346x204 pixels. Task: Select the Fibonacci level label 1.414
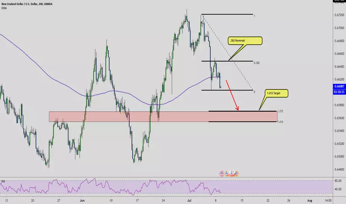[280, 122]
